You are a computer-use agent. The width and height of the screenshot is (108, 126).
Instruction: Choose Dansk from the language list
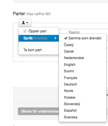click(x=83, y=51)
